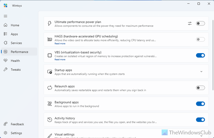This screenshot has width=214, height=138.
Task: Enable the Ultimate performance power plan toggle
Action: (x=200, y=23)
